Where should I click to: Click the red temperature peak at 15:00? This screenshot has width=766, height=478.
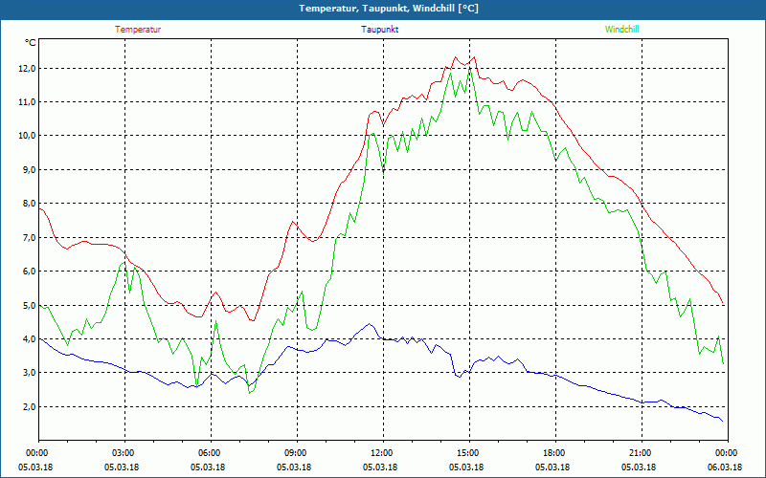(x=473, y=57)
